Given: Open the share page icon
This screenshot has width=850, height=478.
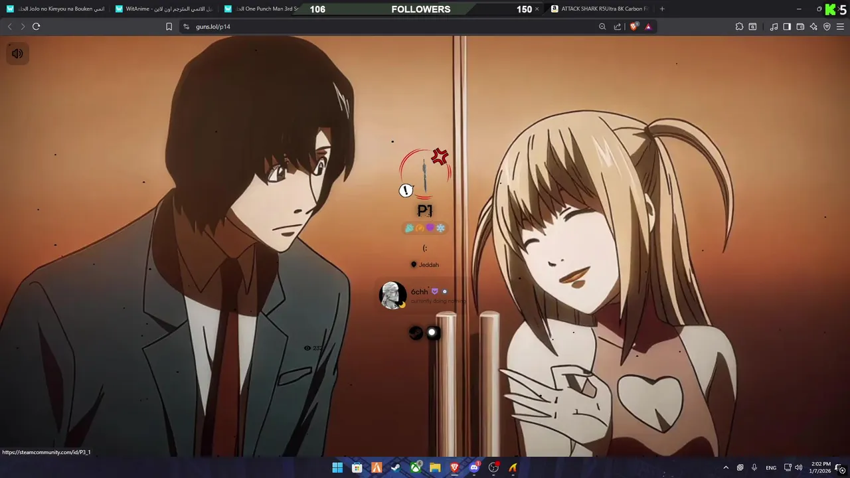Looking at the screenshot, I should (x=618, y=27).
